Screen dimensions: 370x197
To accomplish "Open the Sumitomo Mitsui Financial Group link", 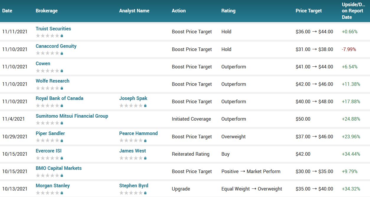I will tap(72, 116).
